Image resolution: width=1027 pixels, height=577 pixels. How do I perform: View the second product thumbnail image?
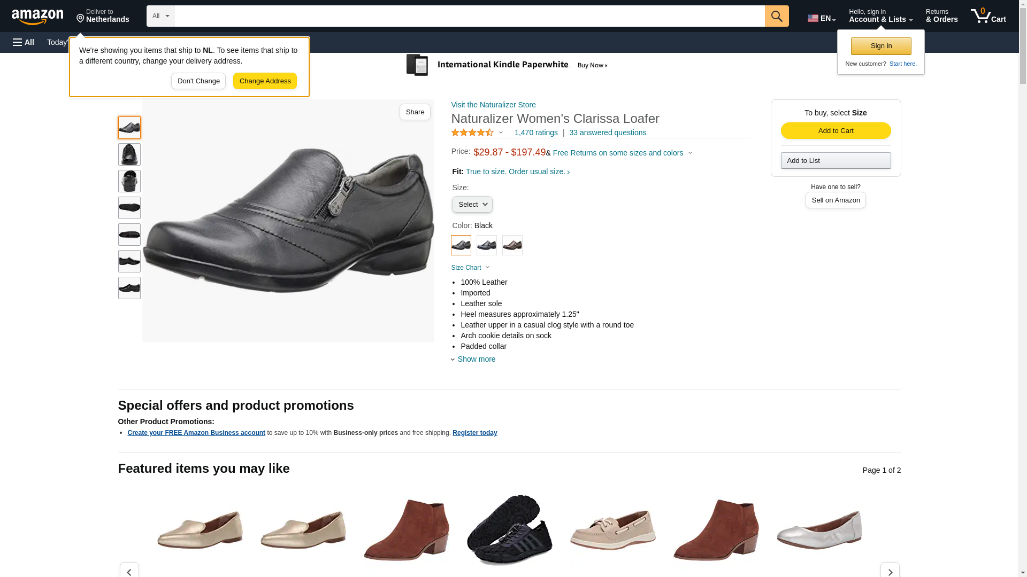pos(129,154)
